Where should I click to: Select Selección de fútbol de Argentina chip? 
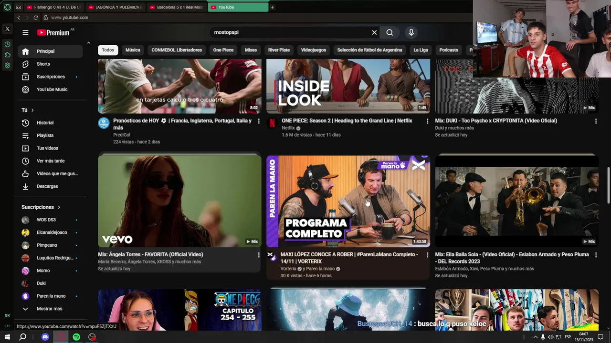[x=369, y=50]
